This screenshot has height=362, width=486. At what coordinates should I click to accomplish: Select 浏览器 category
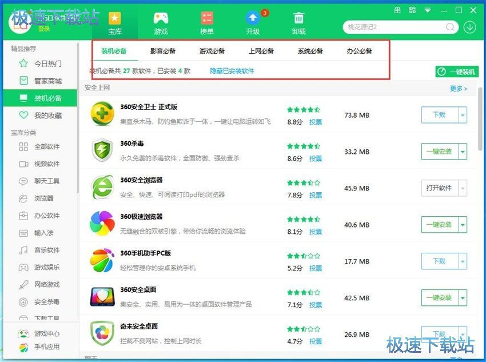click(x=36, y=198)
